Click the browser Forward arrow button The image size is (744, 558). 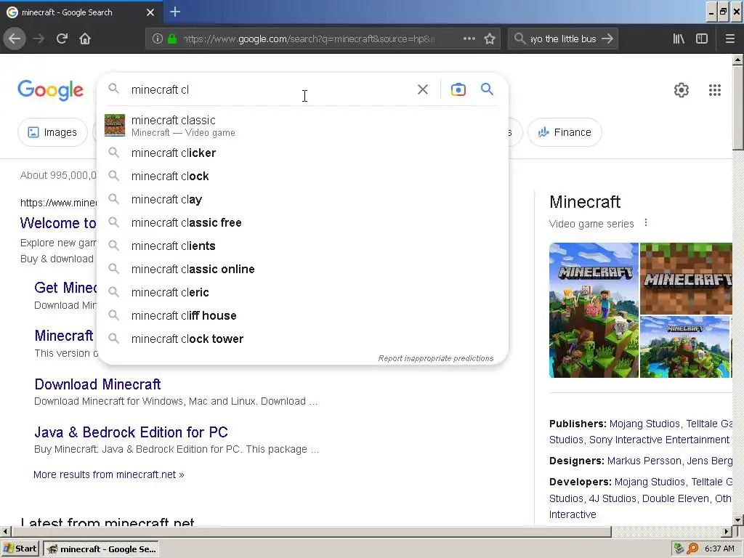(39, 39)
